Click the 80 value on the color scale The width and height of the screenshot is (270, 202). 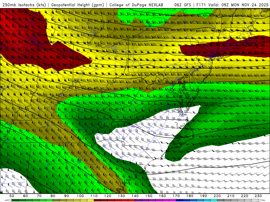53,196
